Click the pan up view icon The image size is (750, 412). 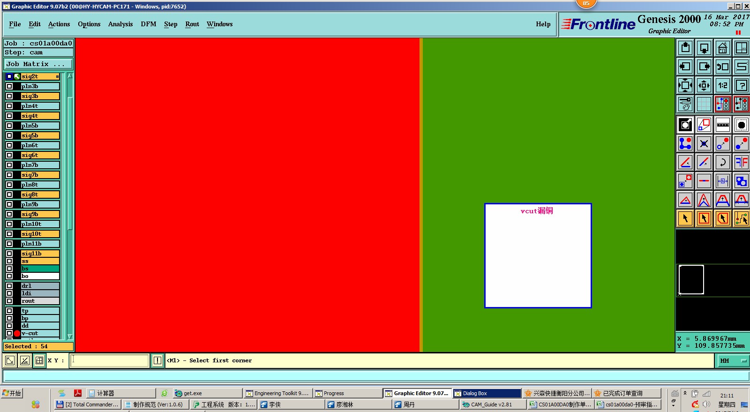685,48
